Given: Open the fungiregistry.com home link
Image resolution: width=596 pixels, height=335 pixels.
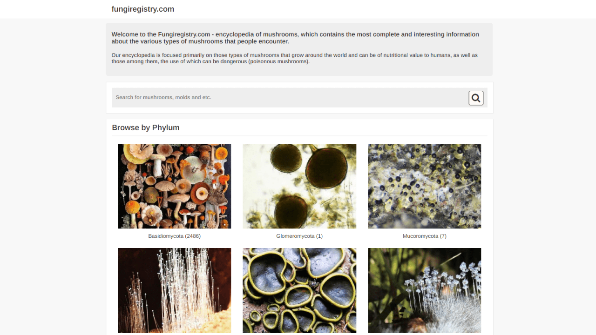Looking at the screenshot, I should click(143, 9).
